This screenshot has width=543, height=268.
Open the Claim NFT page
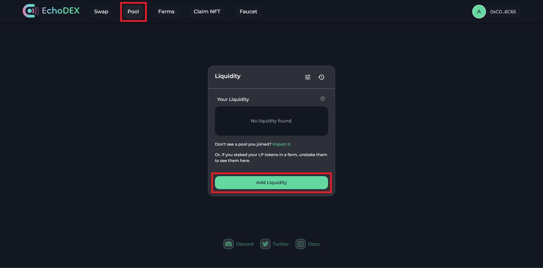[207, 12]
